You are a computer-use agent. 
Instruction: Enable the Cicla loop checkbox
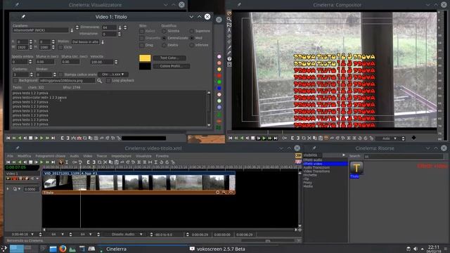click(x=61, y=47)
